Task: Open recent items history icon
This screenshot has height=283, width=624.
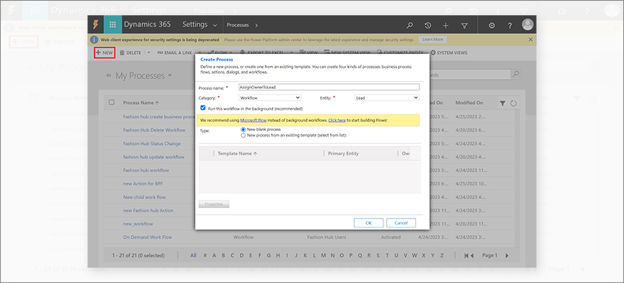Action: (428, 25)
